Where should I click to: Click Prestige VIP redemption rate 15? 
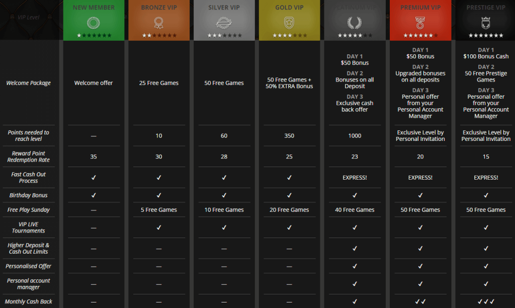pos(486,157)
